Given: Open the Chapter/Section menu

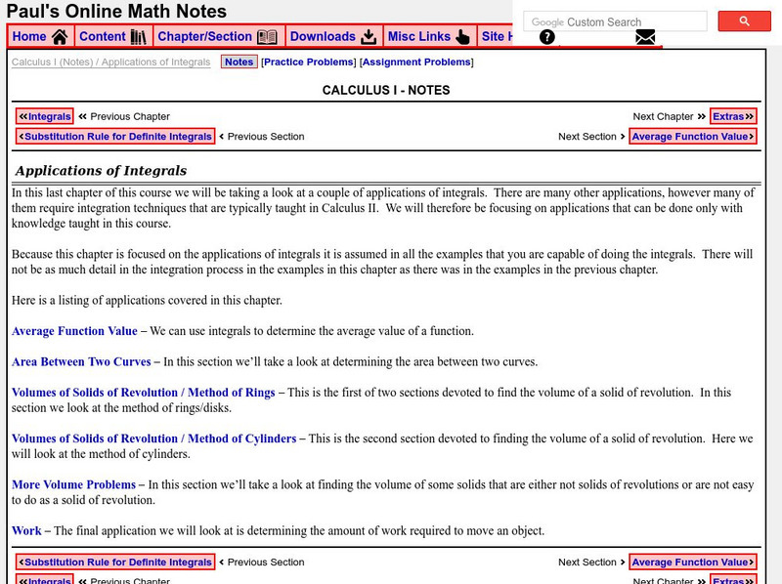Looking at the screenshot, I should 218,36.
